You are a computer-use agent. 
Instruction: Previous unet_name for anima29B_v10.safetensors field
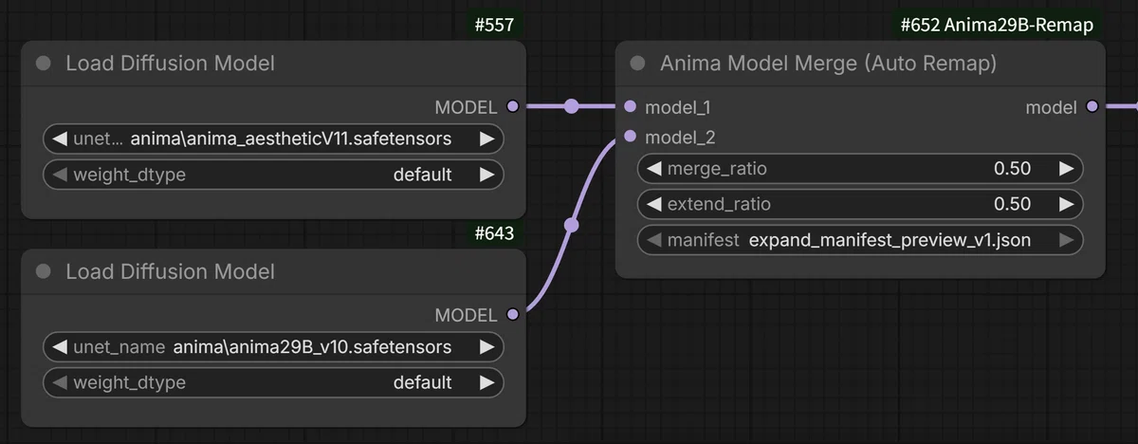coord(59,347)
